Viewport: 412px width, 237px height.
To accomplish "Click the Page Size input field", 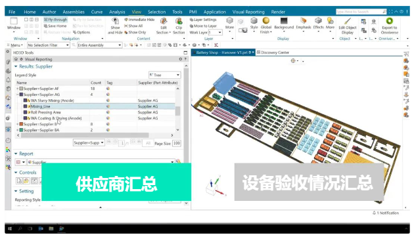I will pyautogui.click(x=177, y=143).
